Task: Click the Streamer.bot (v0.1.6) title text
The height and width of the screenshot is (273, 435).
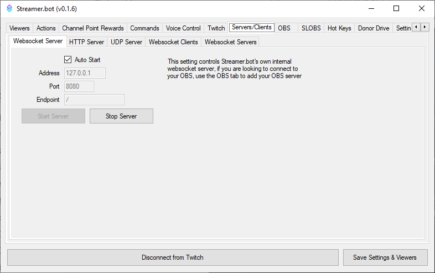Action: (x=46, y=9)
